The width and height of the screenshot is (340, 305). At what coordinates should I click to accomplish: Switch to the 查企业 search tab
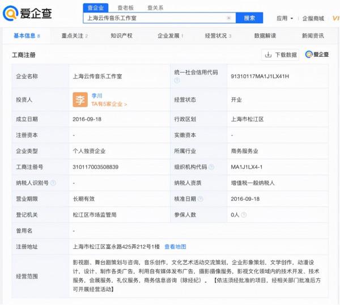(x=96, y=8)
